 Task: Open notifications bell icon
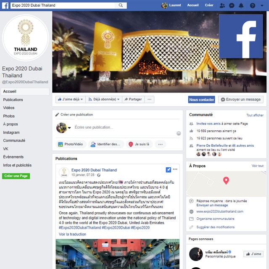click(x=241, y=5)
